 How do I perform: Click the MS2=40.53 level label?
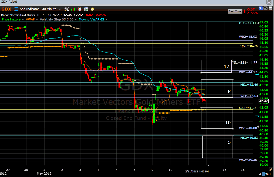point(249,138)
